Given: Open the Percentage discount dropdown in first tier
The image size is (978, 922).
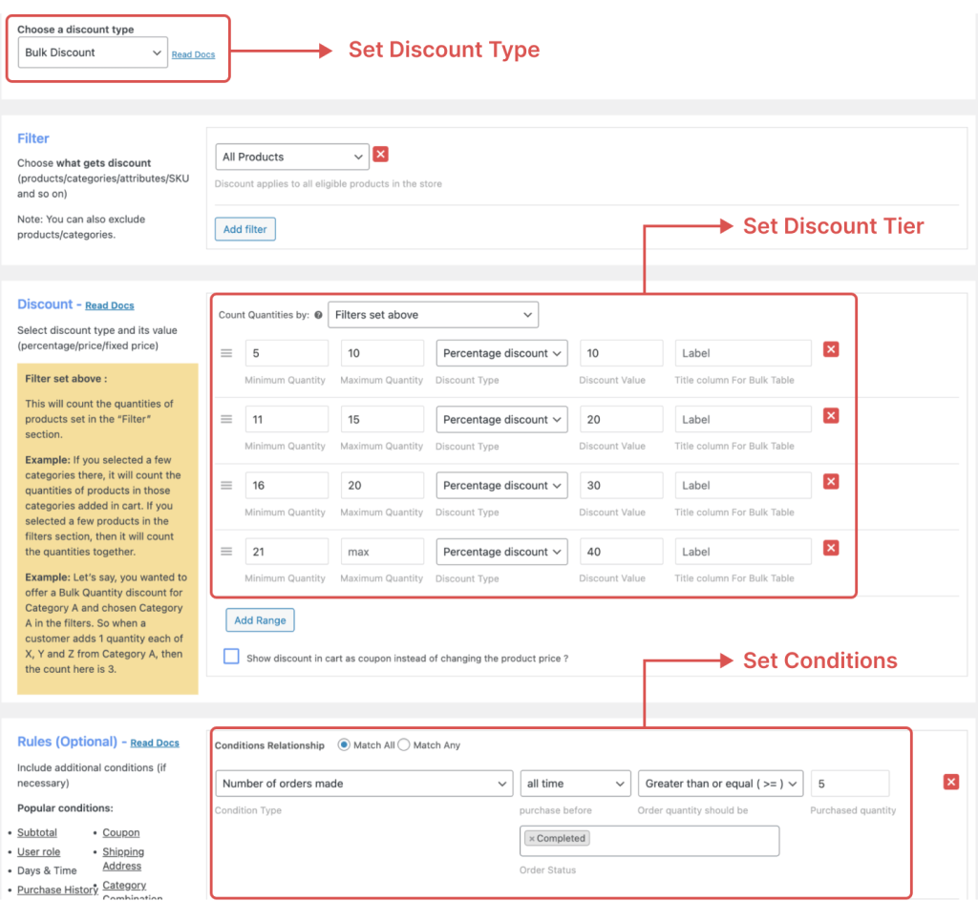Looking at the screenshot, I should pos(501,352).
